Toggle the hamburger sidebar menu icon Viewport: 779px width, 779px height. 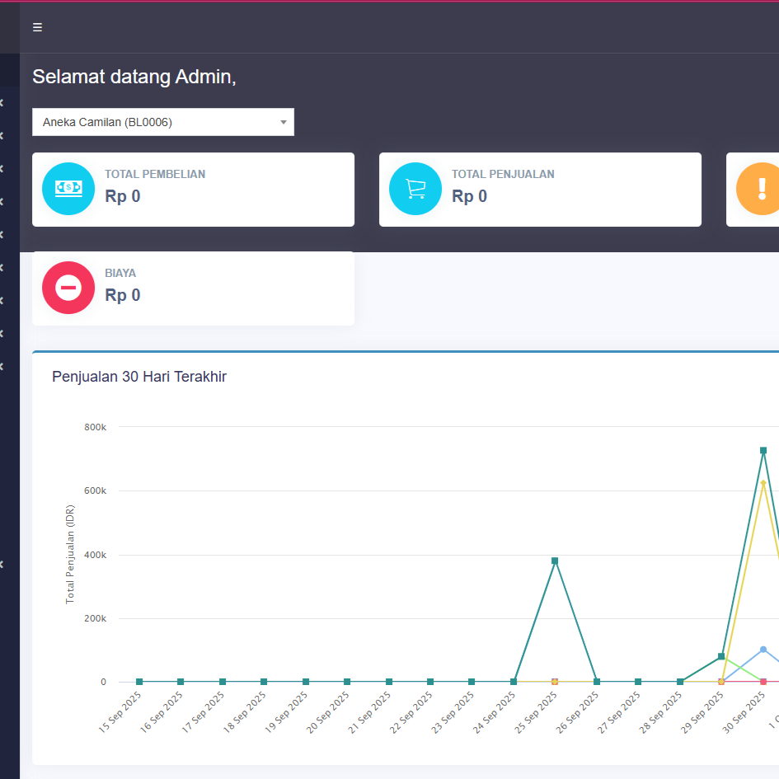coord(37,27)
